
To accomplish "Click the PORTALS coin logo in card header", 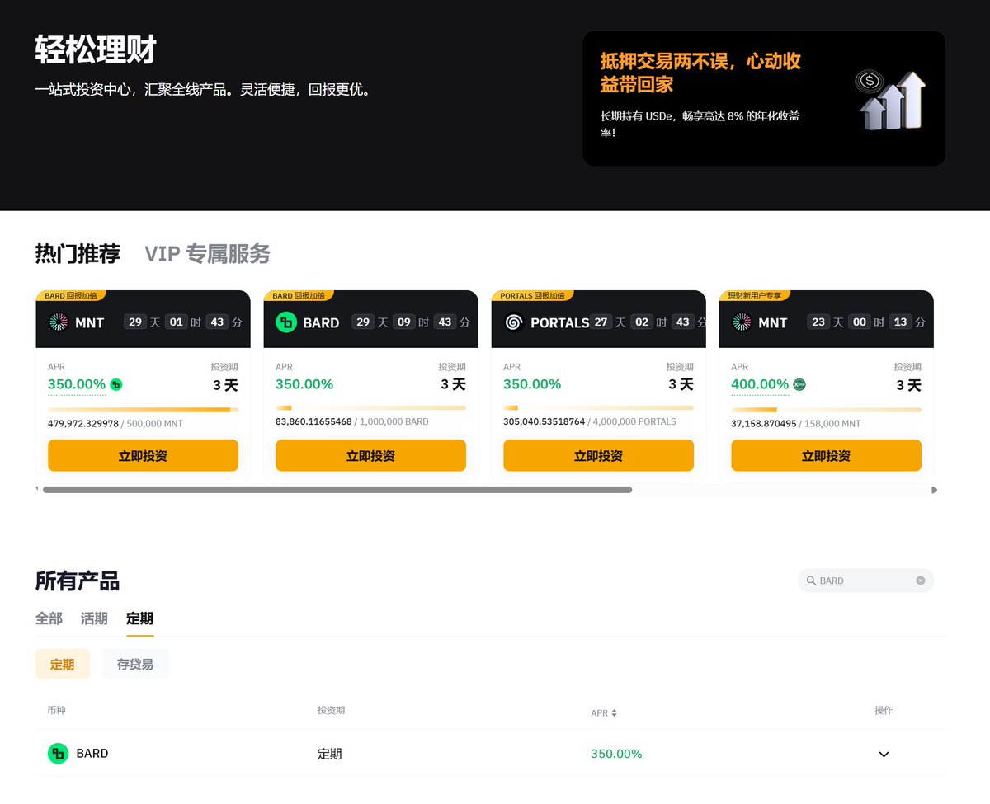I will point(514,322).
